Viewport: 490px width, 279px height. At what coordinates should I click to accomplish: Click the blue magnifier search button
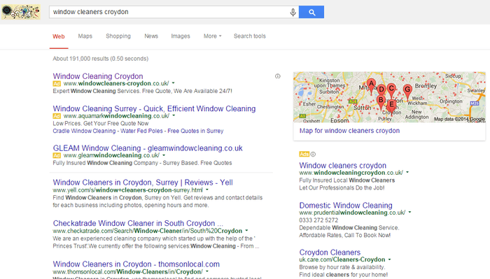[311, 12]
